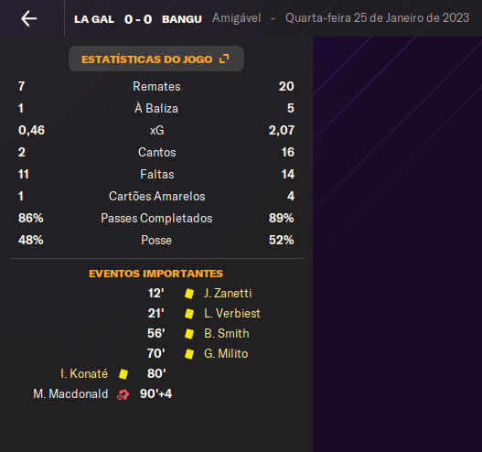Image resolution: width=482 pixels, height=452 pixels.
Task: Click J. Zanetti's yellow card icon
Action: click(x=189, y=294)
